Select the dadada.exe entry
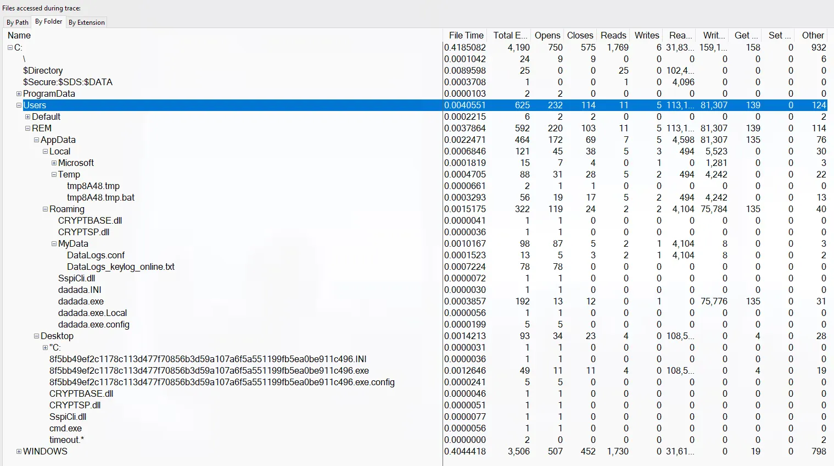This screenshot has height=466, width=834. [81, 302]
